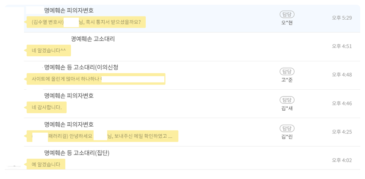365x179 pixels.
Task: Click the 담당 badge above 오*현
Action: coord(287,14)
